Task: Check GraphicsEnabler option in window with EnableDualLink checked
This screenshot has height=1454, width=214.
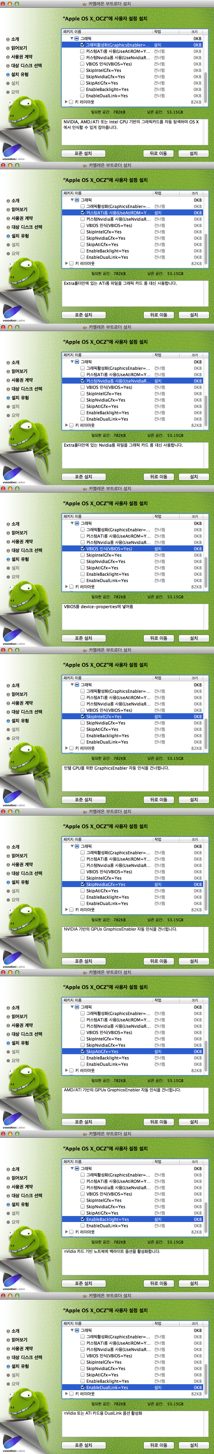Action: point(82,1337)
